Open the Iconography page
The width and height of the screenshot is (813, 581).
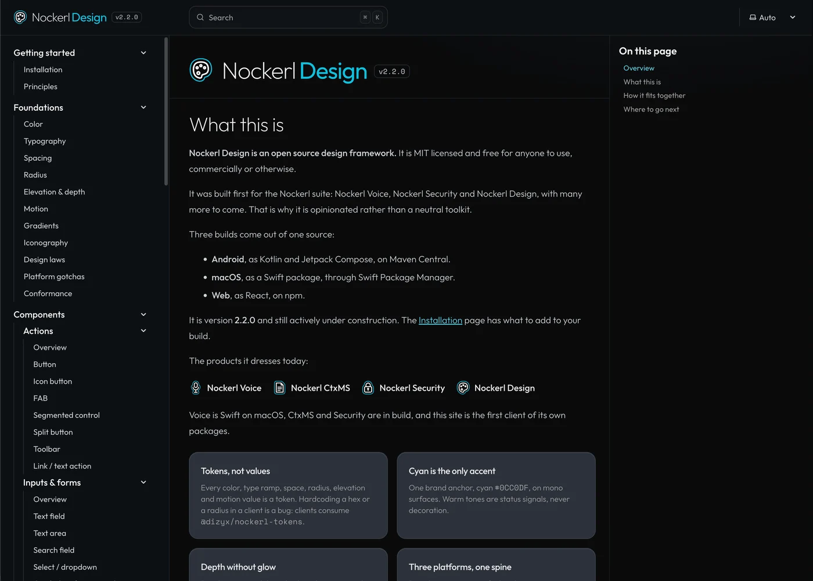46,243
